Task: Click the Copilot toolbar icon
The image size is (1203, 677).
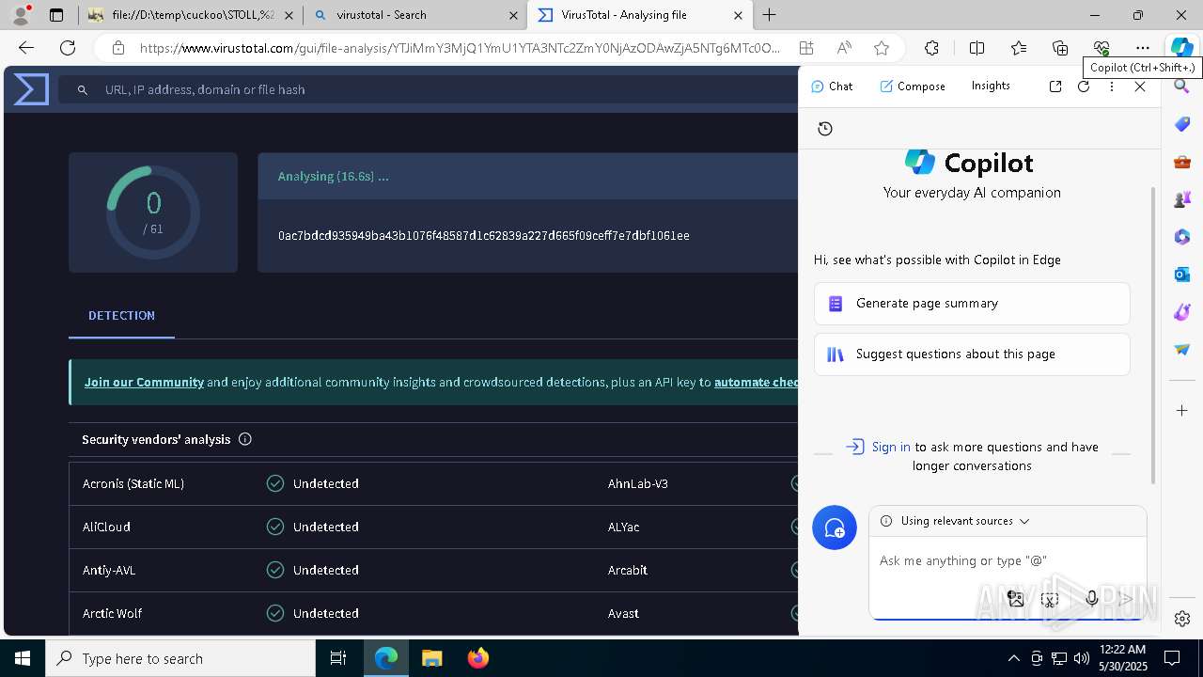Action: 1181,48
